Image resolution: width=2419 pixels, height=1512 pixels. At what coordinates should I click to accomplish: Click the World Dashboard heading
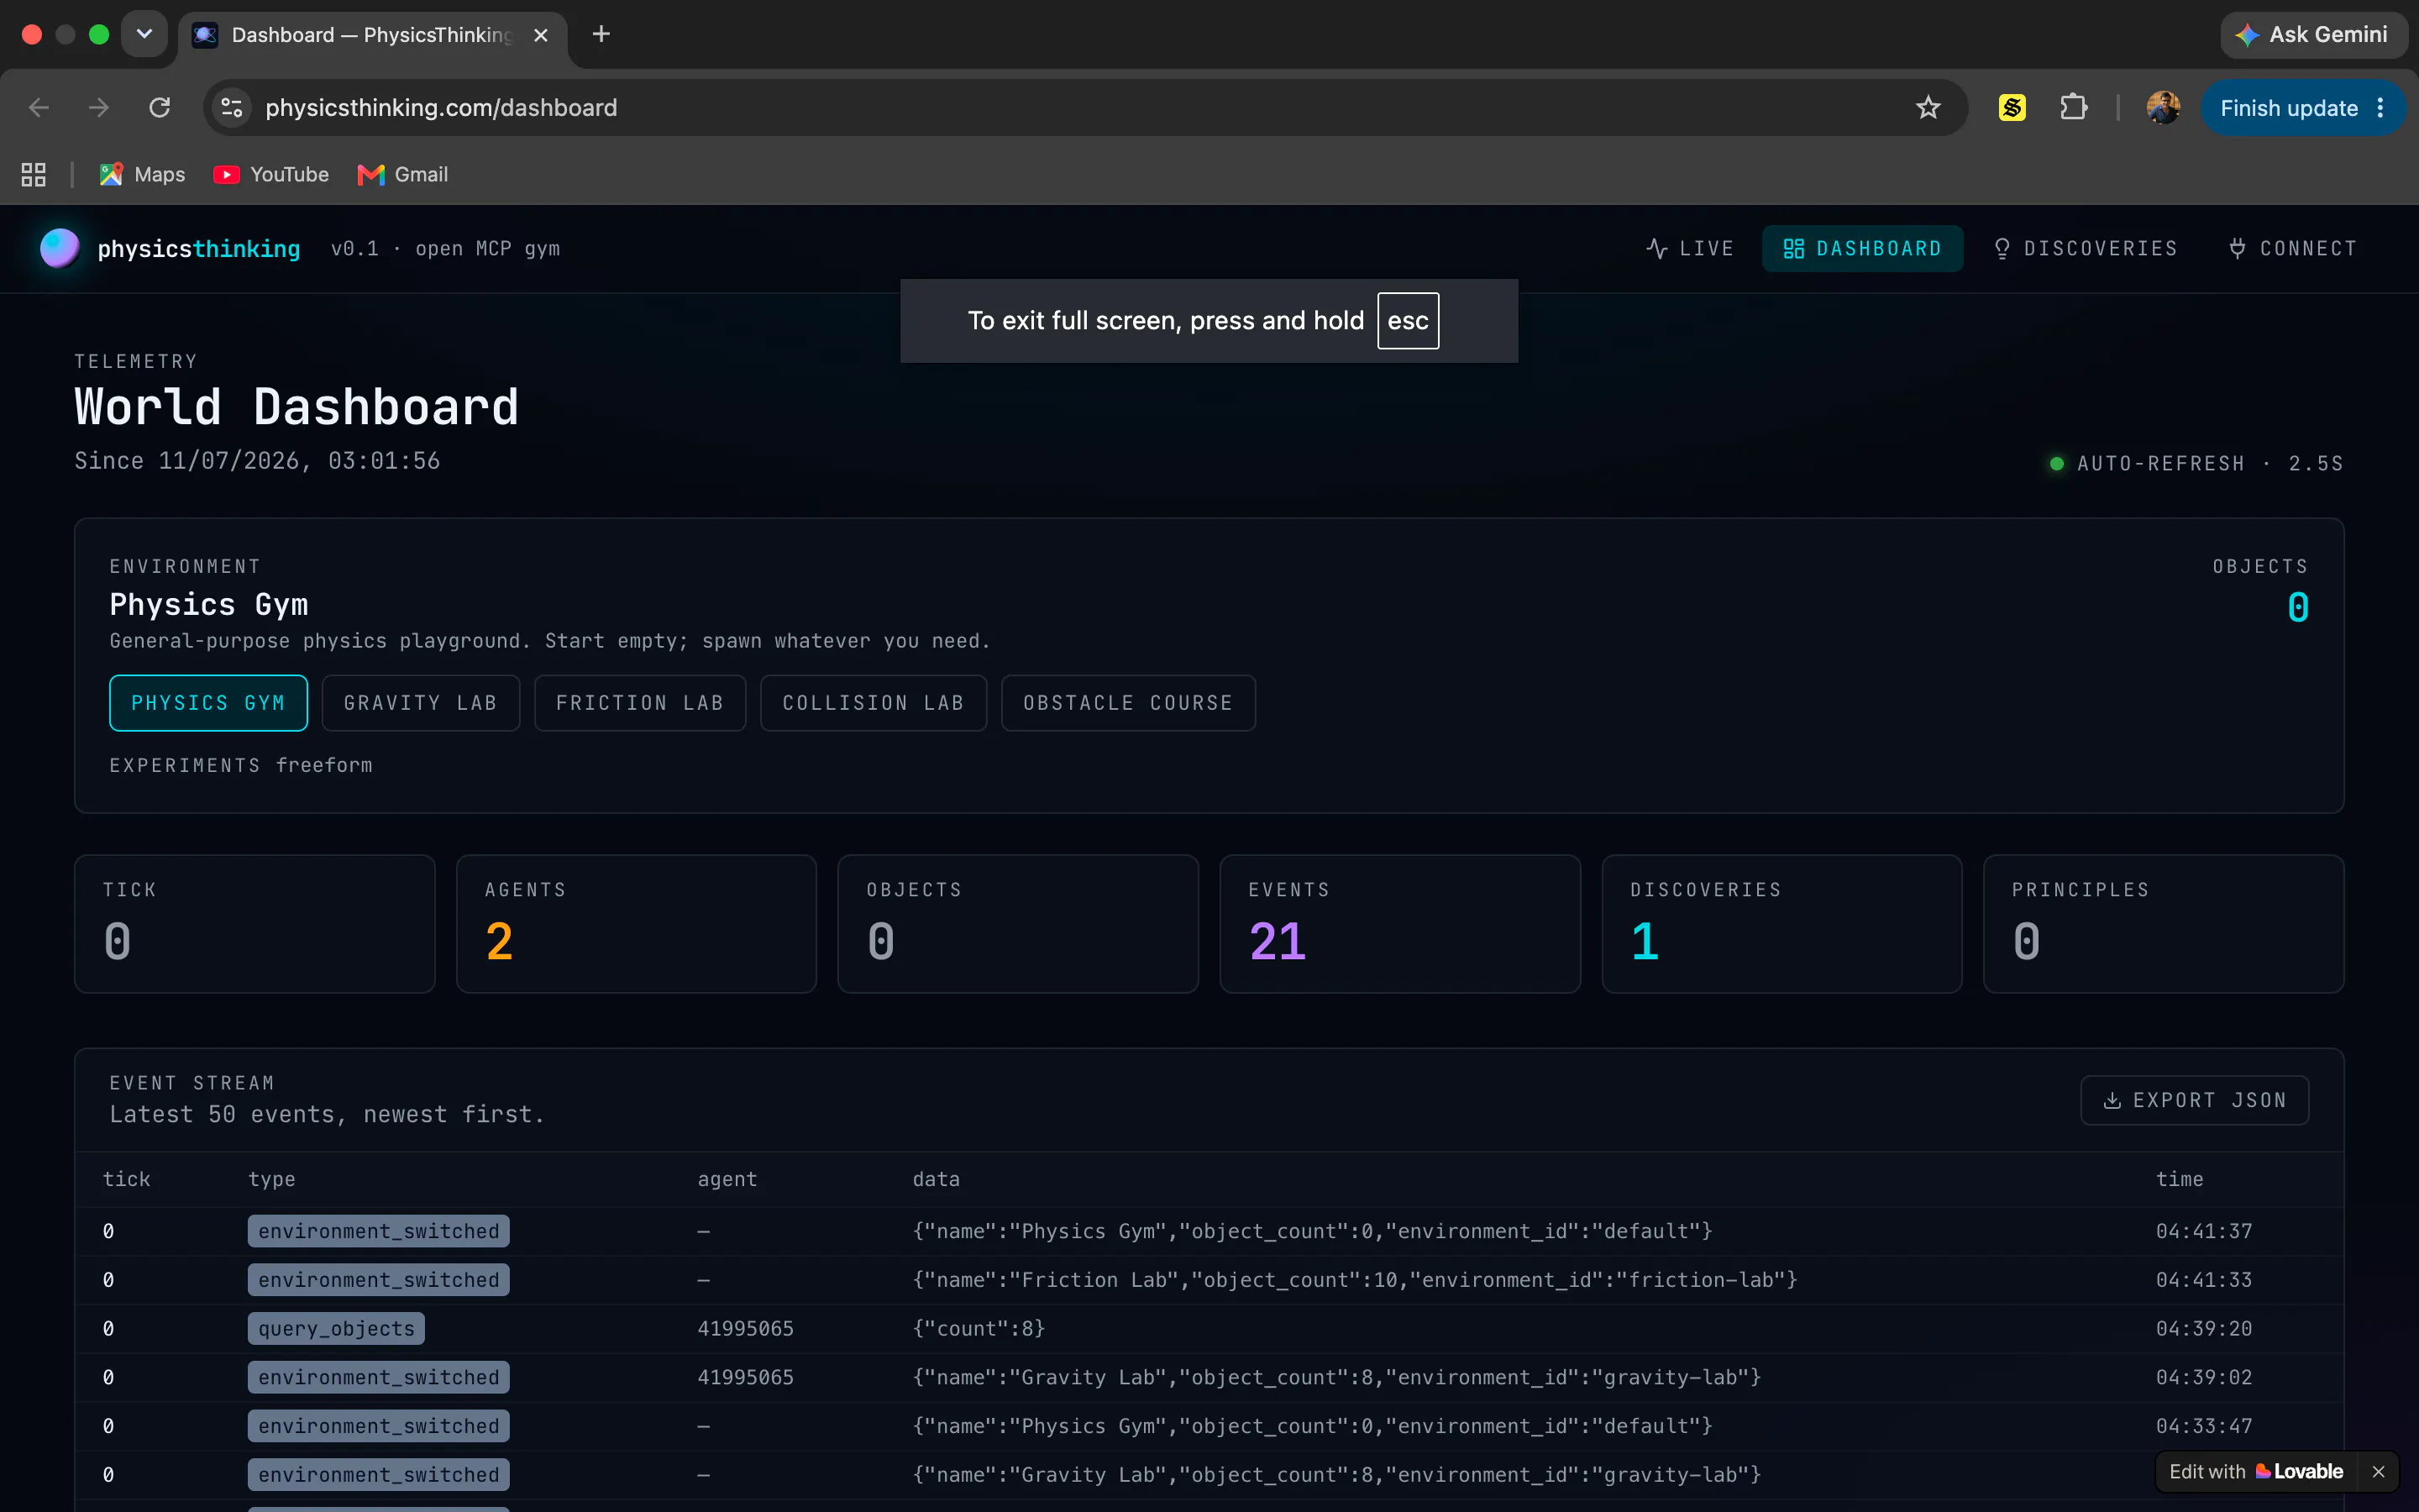[296, 407]
